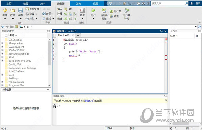The height and width of the screenshot is (130, 202).
Task: Click the Search Documentation input field
Action: [168, 3]
